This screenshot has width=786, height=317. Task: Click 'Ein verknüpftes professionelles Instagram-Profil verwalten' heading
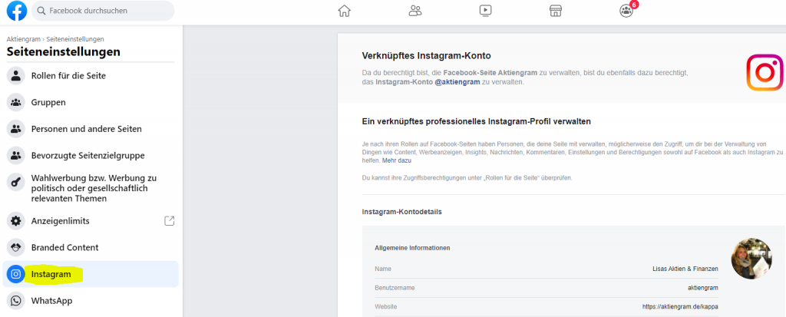pyautogui.click(x=476, y=121)
